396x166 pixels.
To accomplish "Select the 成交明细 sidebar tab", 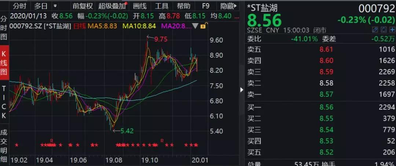I will pyautogui.click(x=4, y=146).
